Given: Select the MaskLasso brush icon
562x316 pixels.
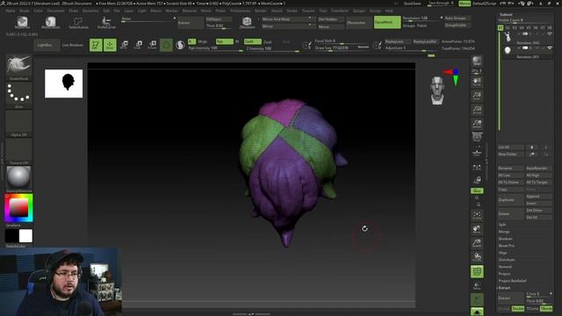Looking at the screenshot, I should [51, 22].
